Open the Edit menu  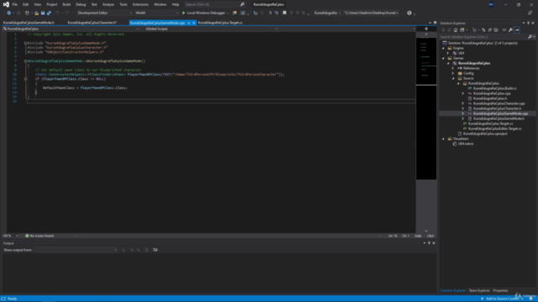pyautogui.click(x=26, y=4)
